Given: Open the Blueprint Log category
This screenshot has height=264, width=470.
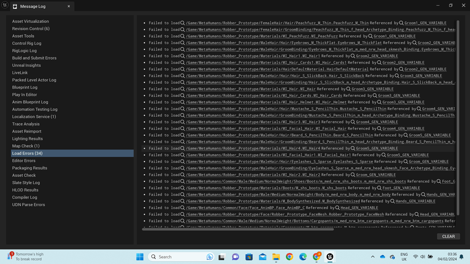Looking at the screenshot, I should point(24,87).
